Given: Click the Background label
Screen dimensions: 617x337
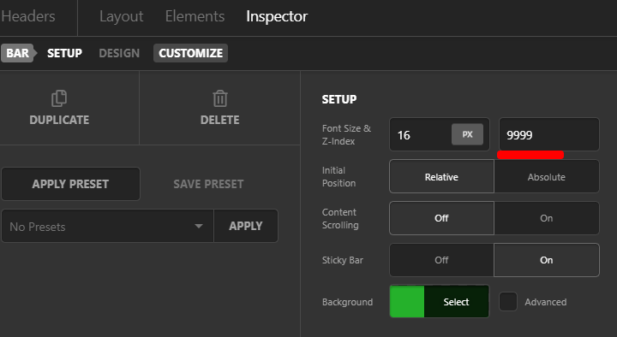Looking at the screenshot, I should click(347, 302).
